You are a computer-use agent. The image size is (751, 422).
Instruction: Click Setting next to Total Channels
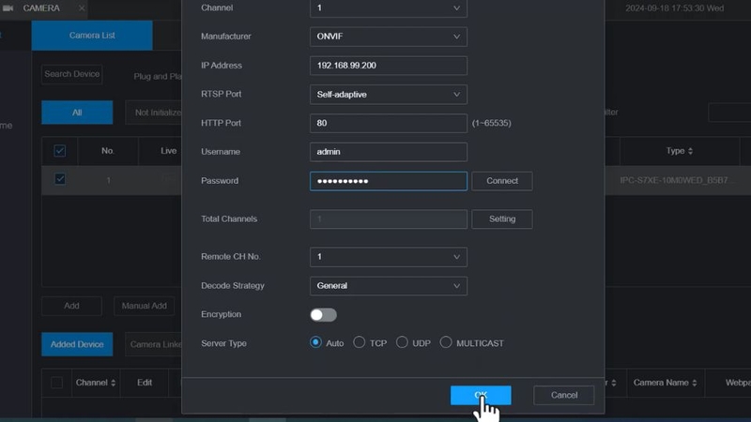pyautogui.click(x=502, y=219)
